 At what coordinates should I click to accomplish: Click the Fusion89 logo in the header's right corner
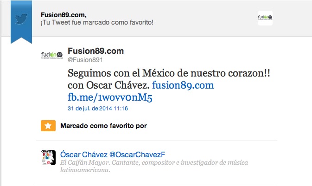265,18
